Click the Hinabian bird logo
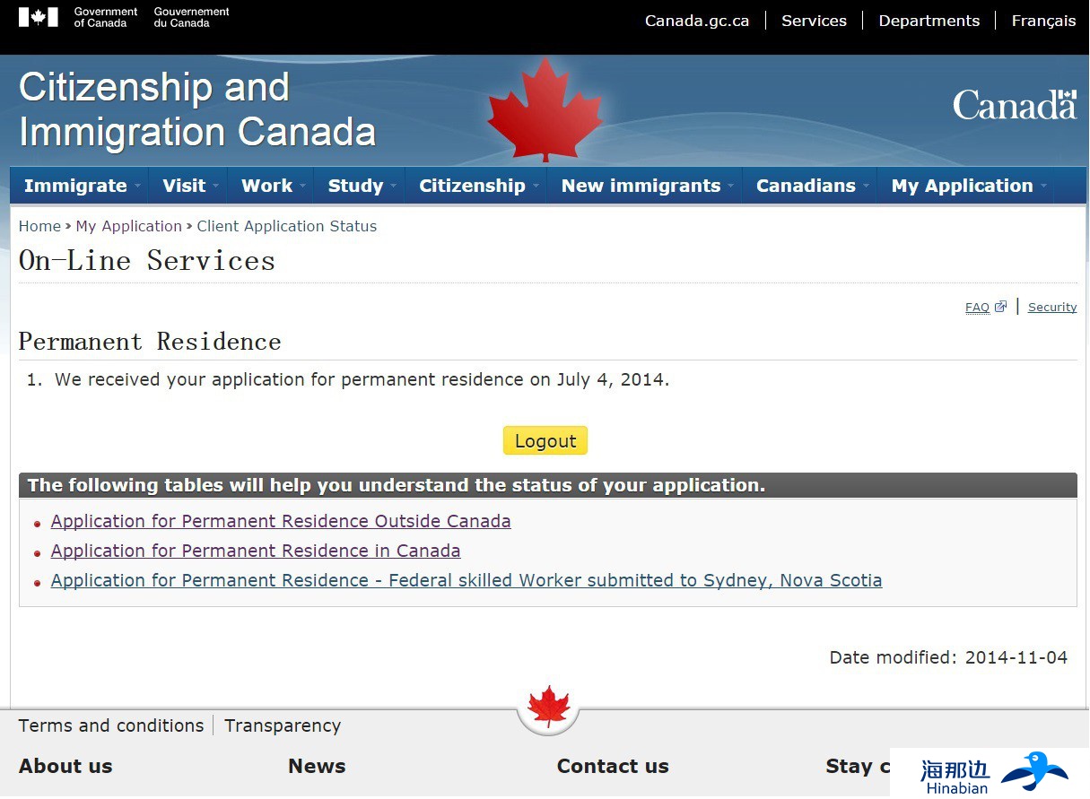Screen dimensions: 1090x799 (x=1033, y=770)
